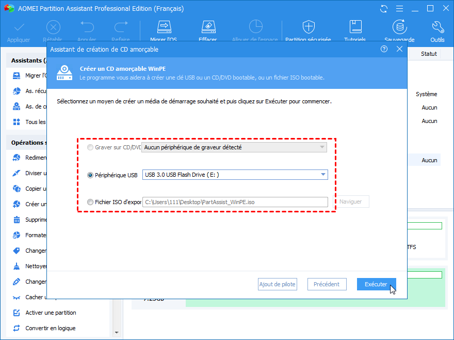
Task: Open the Migrer l'OS tool
Action: (x=164, y=27)
